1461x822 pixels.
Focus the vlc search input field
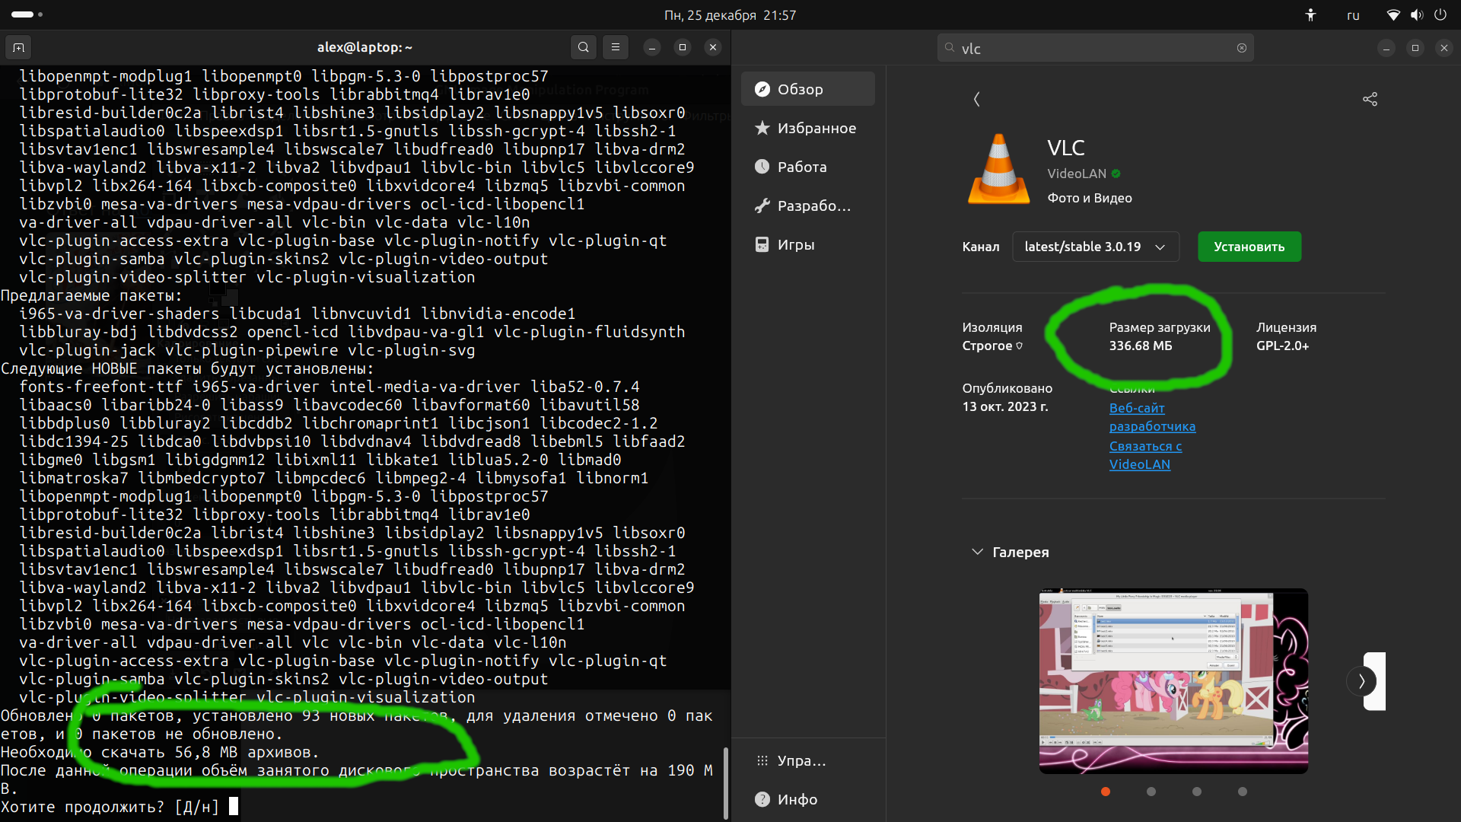tap(1096, 48)
